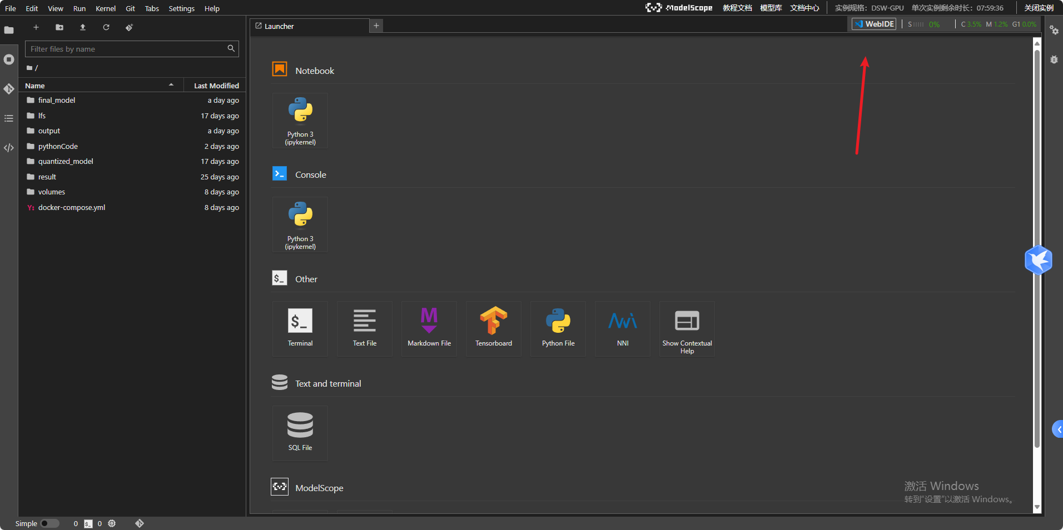Click the search magnifier in filter box
This screenshot has width=1063, height=530.
231,49
